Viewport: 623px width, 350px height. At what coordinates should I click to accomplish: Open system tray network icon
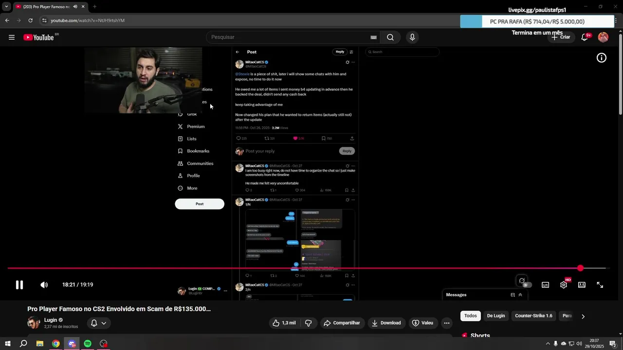click(x=571, y=344)
